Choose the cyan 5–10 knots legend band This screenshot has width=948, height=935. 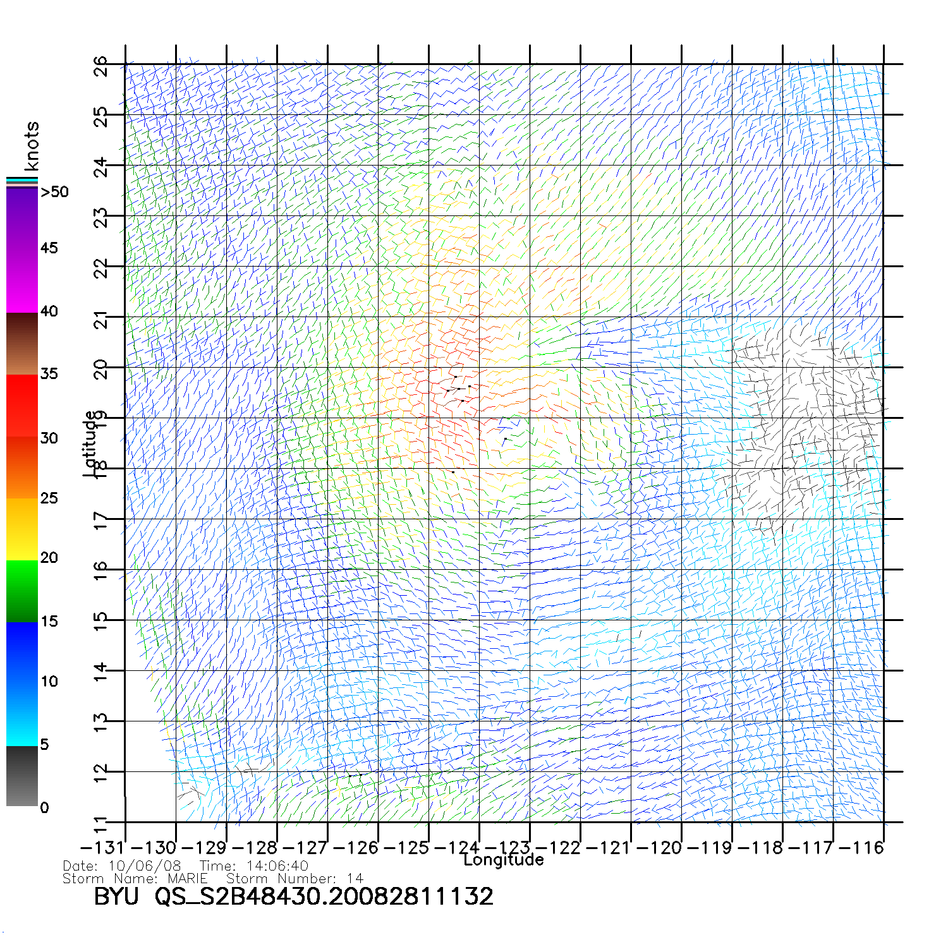tap(21, 714)
